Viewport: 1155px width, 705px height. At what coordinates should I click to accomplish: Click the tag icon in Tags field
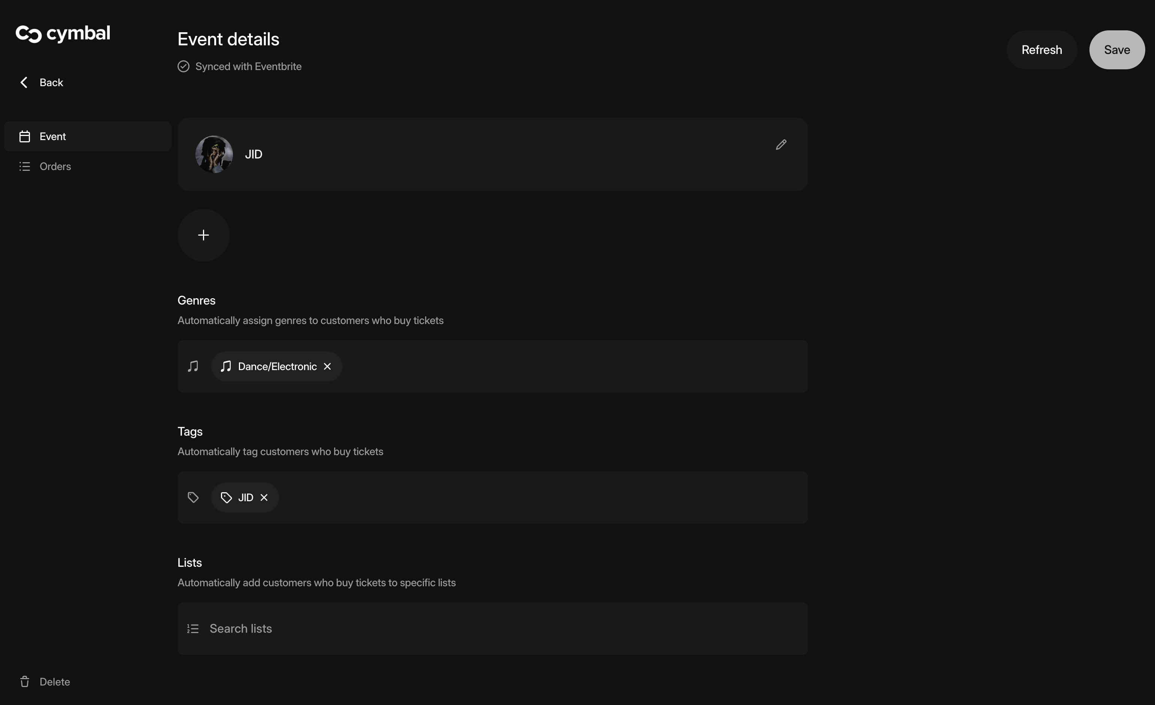coord(193,497)
